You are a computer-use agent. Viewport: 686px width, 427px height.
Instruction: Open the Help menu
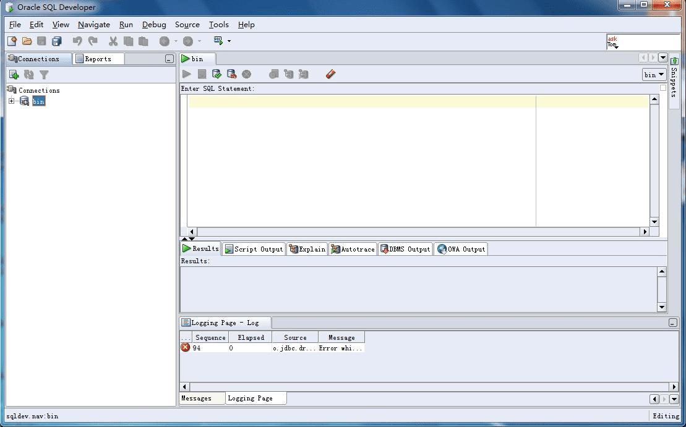pos(246,25)
